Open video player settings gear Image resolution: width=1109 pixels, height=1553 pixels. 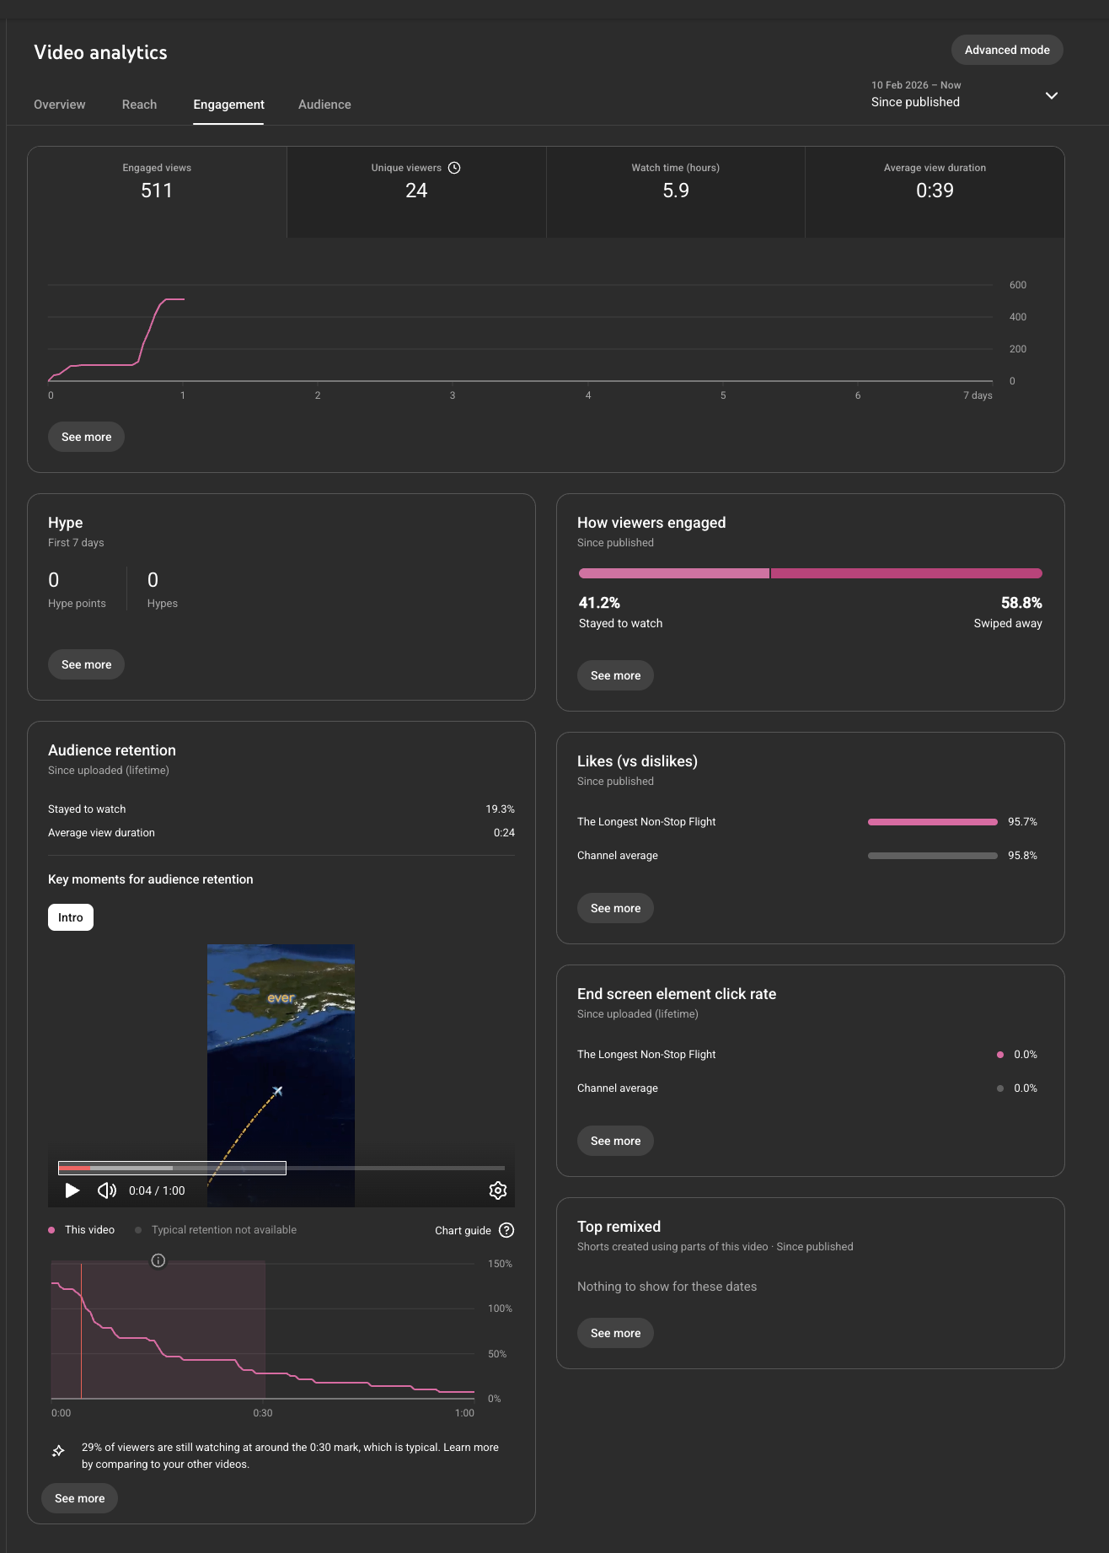coord(498,1190)
